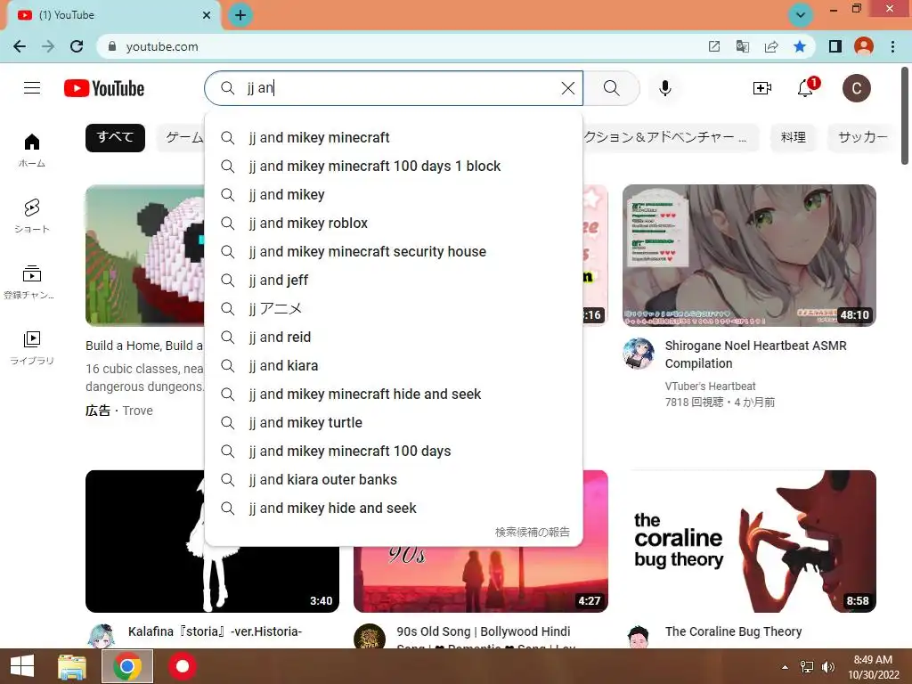Open the create video camera icon
Image resolution: width=912 pixels, height=684 pixels.
point(762,88)
